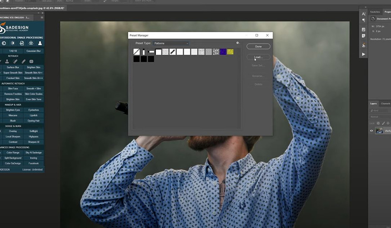Image resolution: width=391 pixels, height=228 pixels.
Task: Open the Normal blend mode dropdown in Layers
Action: pos(380,116)
